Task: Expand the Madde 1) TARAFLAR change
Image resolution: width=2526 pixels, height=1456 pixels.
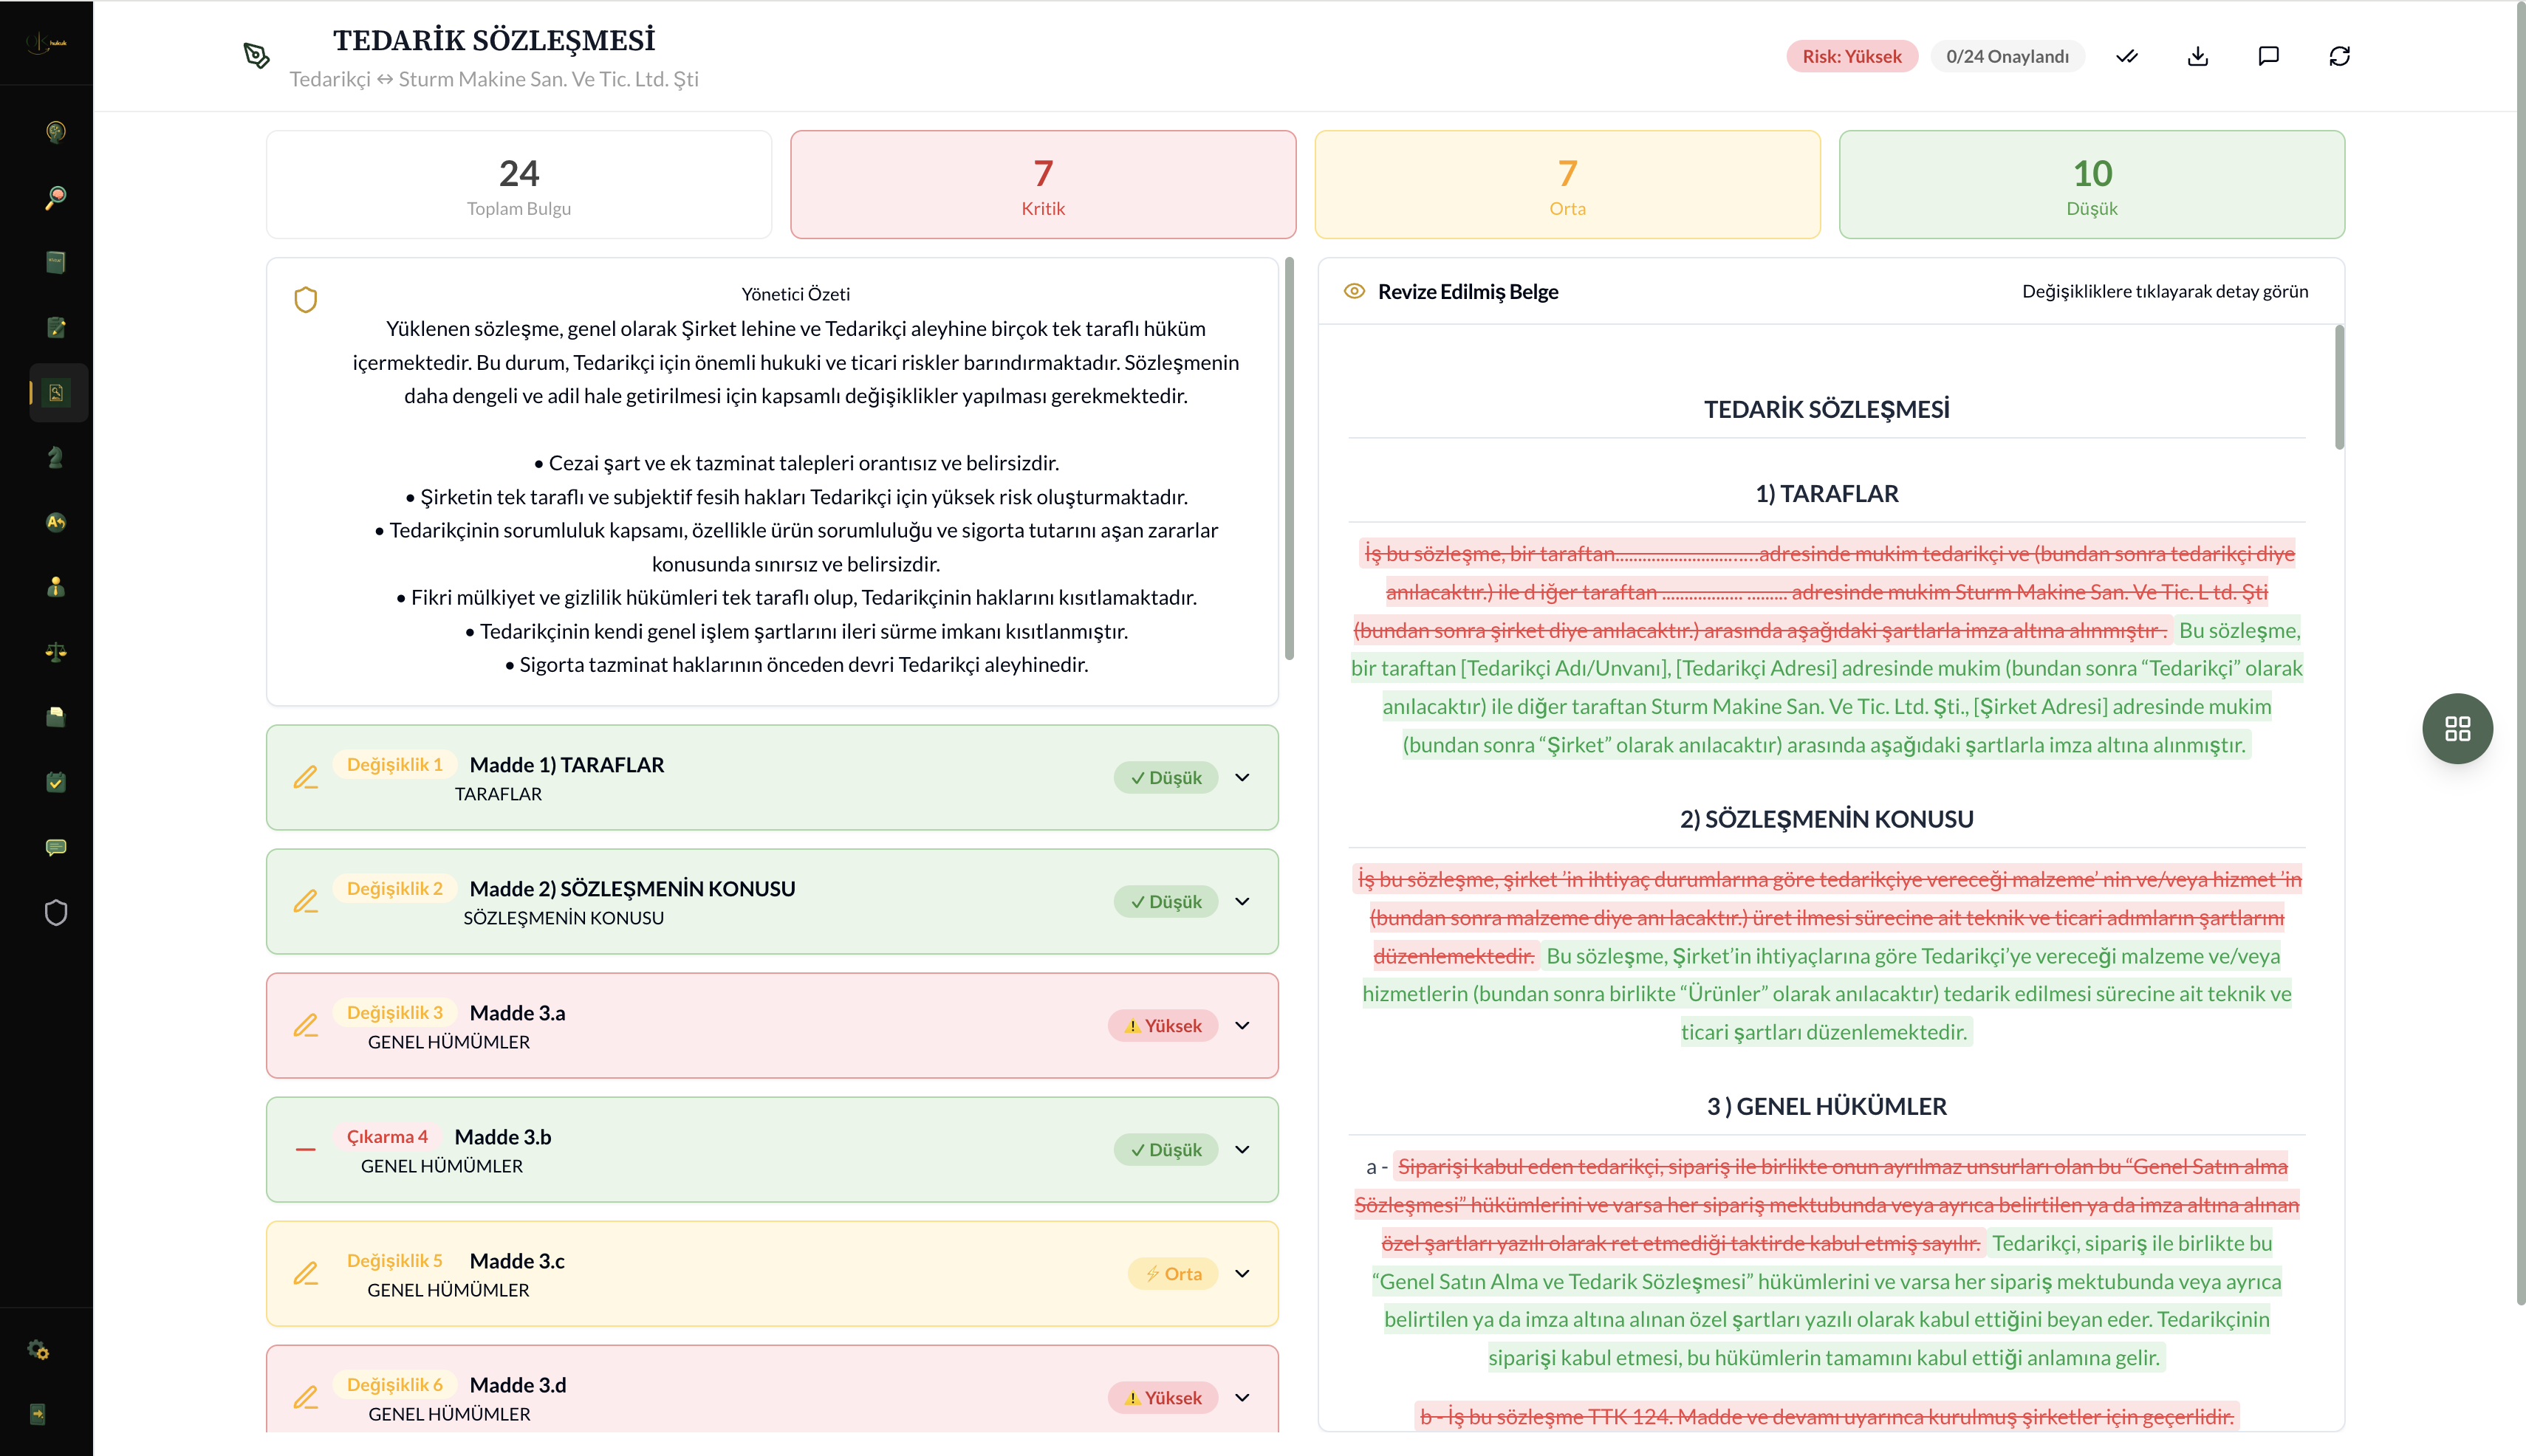Action: tap(1242, 777)
